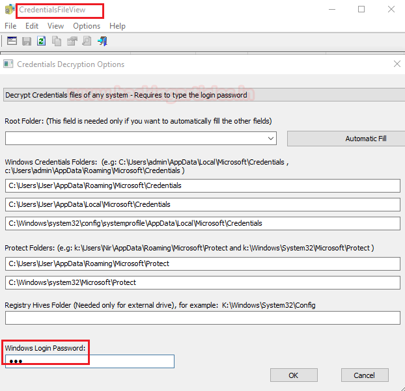405x391 pixels.
Task: Expand the decryption mode dropdown
Action: point(204,95)
